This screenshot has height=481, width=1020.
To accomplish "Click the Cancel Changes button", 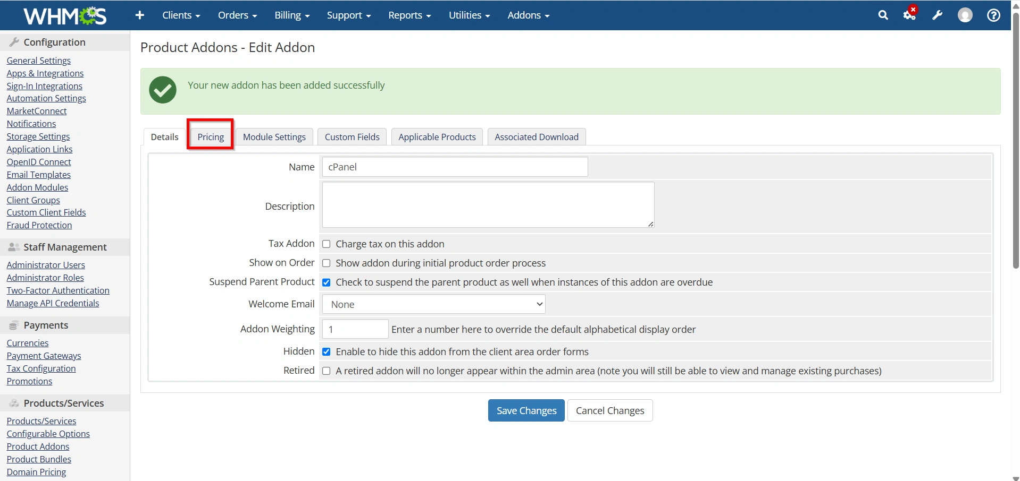I will [610, 410].
